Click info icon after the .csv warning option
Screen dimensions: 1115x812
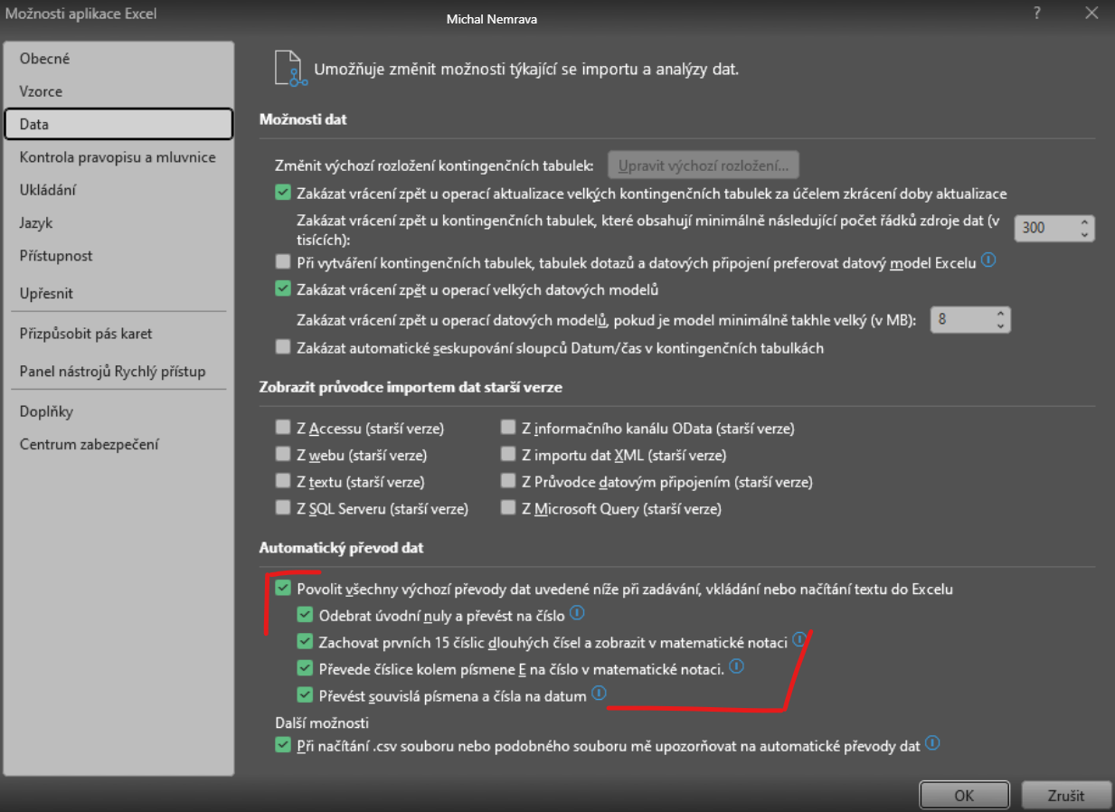pyautogui.click(x=932, y=744)
